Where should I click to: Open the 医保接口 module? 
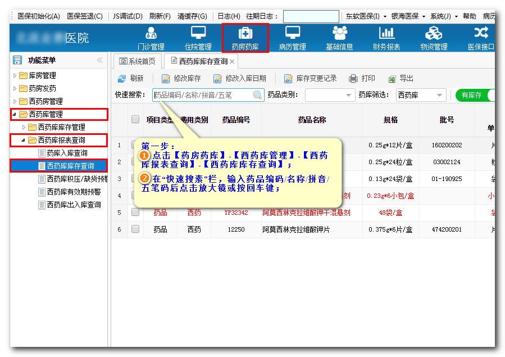pyautogui.click(x=481, y=38)
